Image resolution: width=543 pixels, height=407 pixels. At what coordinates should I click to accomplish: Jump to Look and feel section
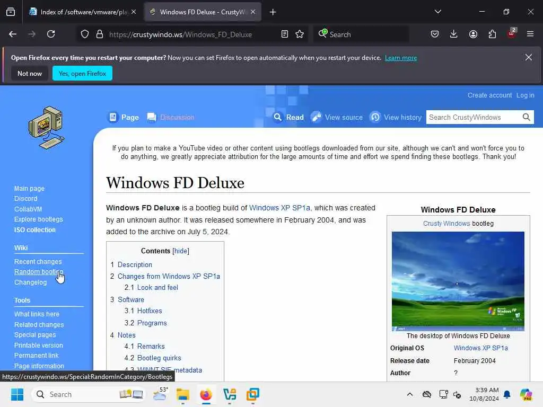click(157, 288)
